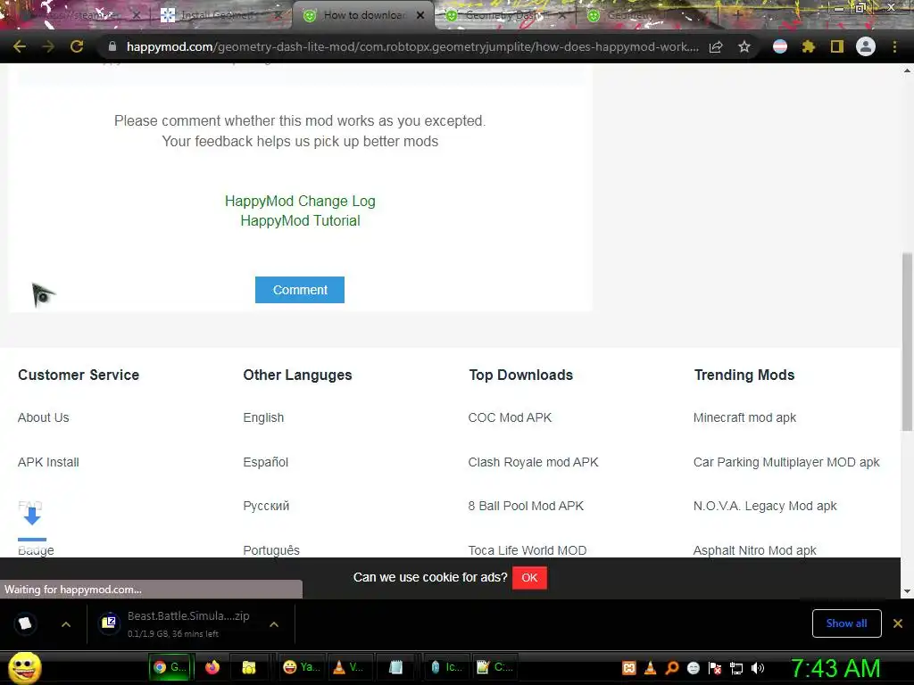Expand options for Beast.Battle zip download
The height and width of the screenshot is (685, 914).
274,623
